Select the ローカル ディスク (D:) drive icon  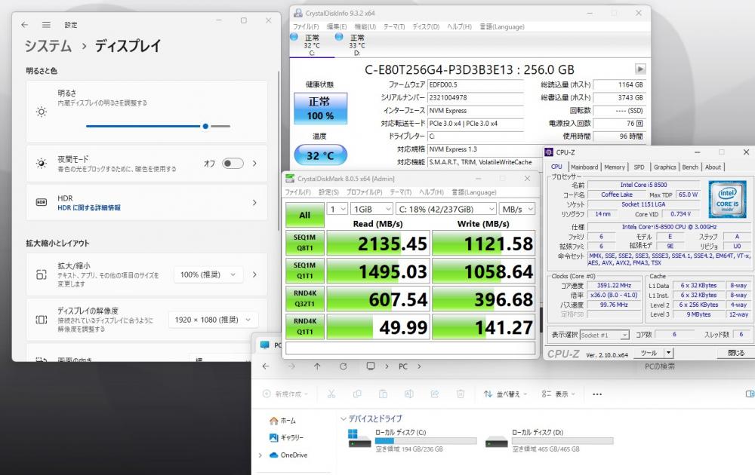497,441
